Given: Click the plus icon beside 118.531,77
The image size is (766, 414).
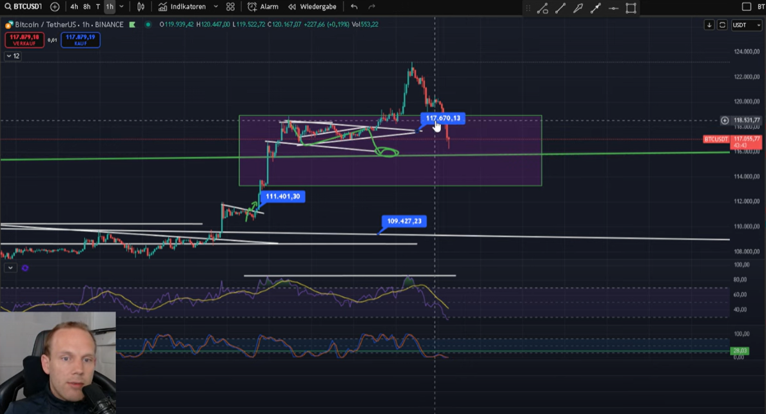Looking at the screenshot, I should point(725,120).
